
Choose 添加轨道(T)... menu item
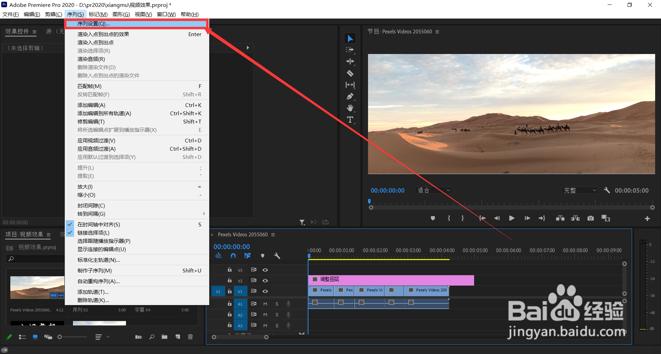coord(137,292)
